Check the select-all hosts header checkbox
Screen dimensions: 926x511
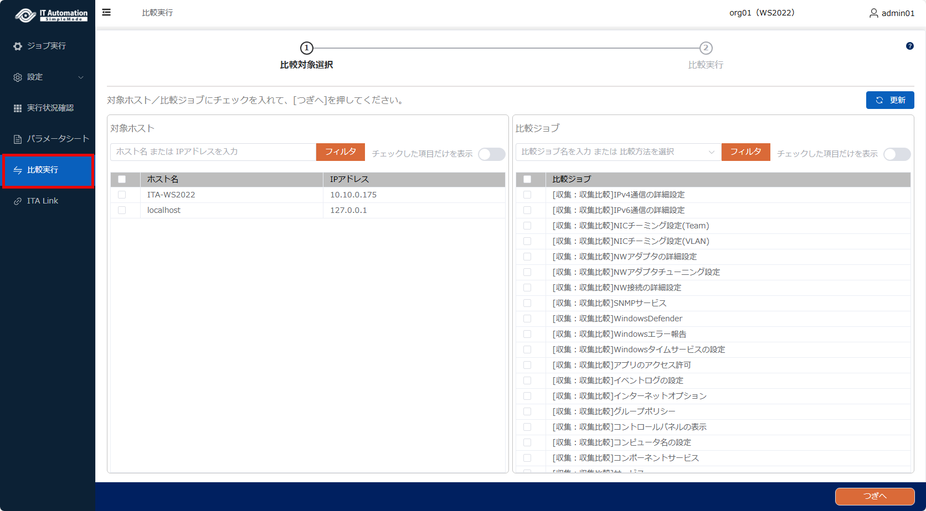[122, 179]
